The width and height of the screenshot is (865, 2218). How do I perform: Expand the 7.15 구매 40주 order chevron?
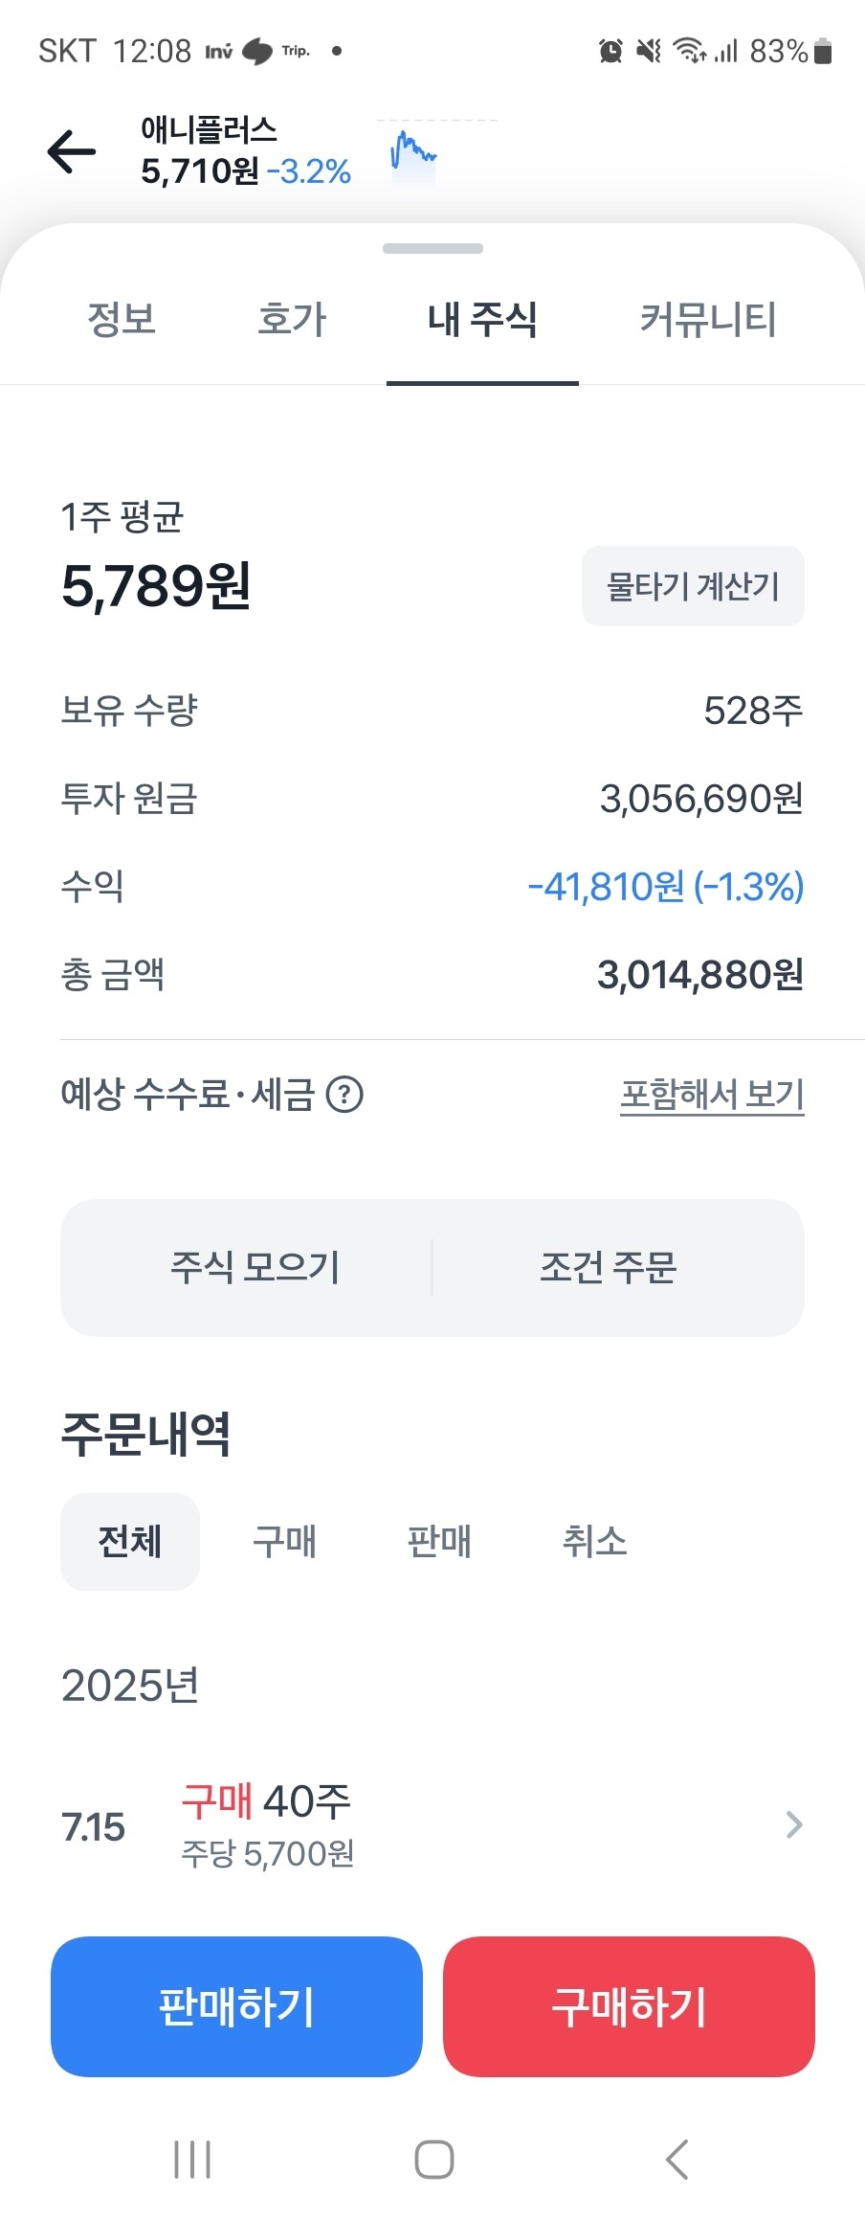(793, 1825)
